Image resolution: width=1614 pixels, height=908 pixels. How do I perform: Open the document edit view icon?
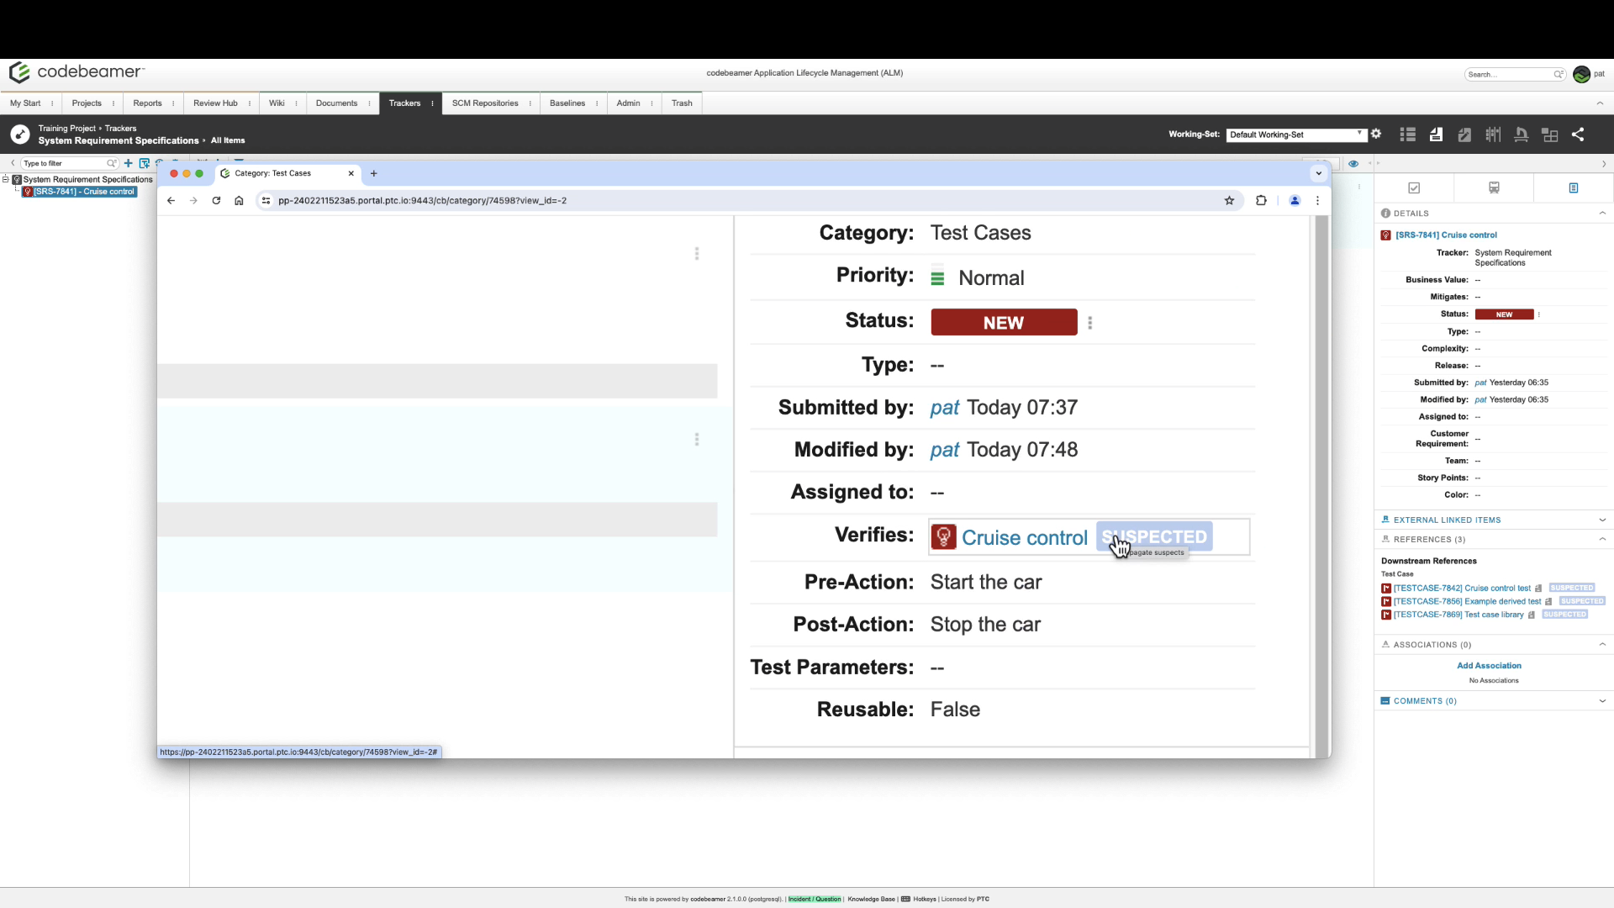[1464, 135]
